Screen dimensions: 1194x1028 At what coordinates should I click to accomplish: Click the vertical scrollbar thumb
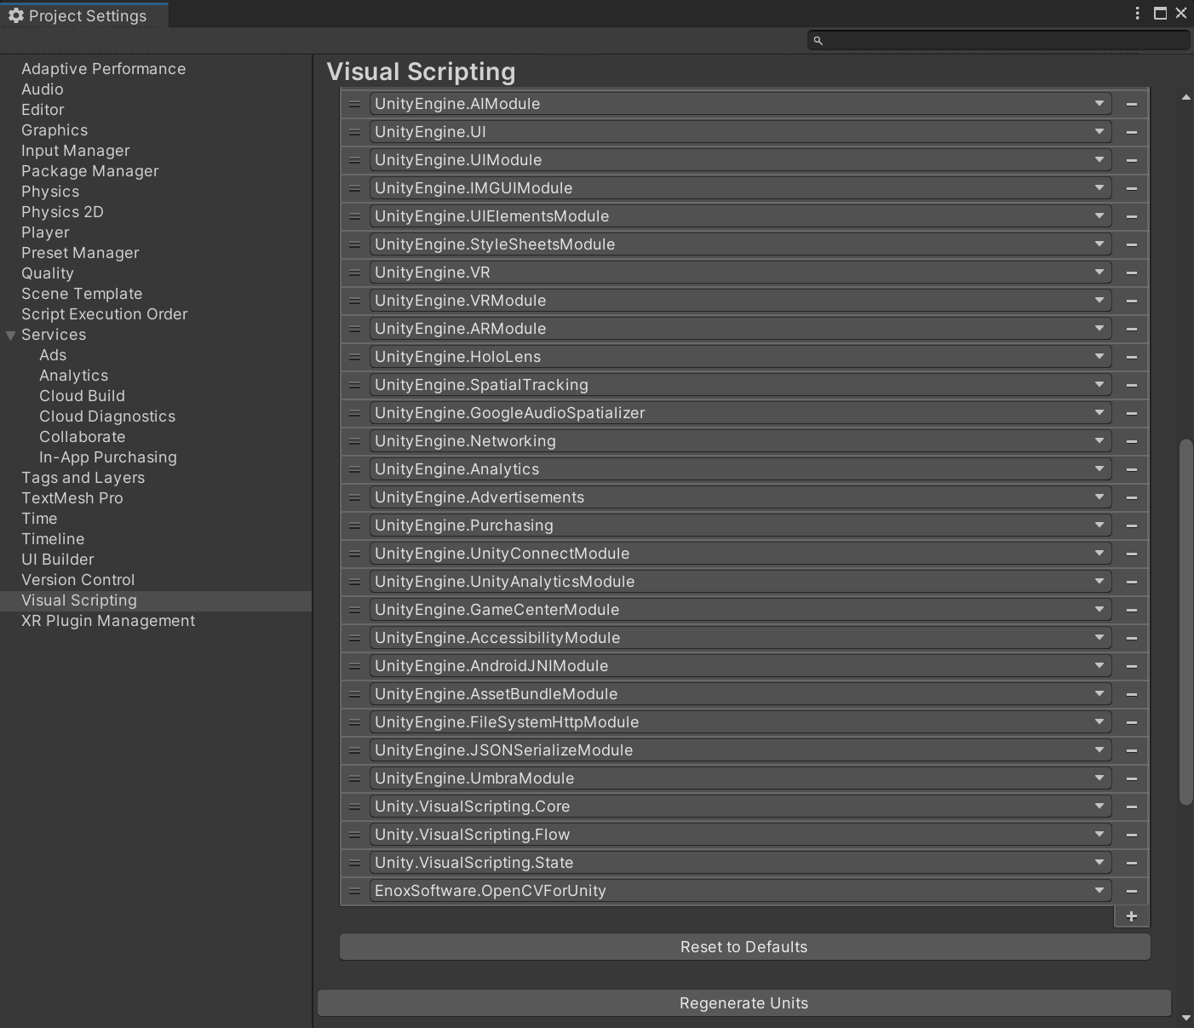coord(1185,622)
